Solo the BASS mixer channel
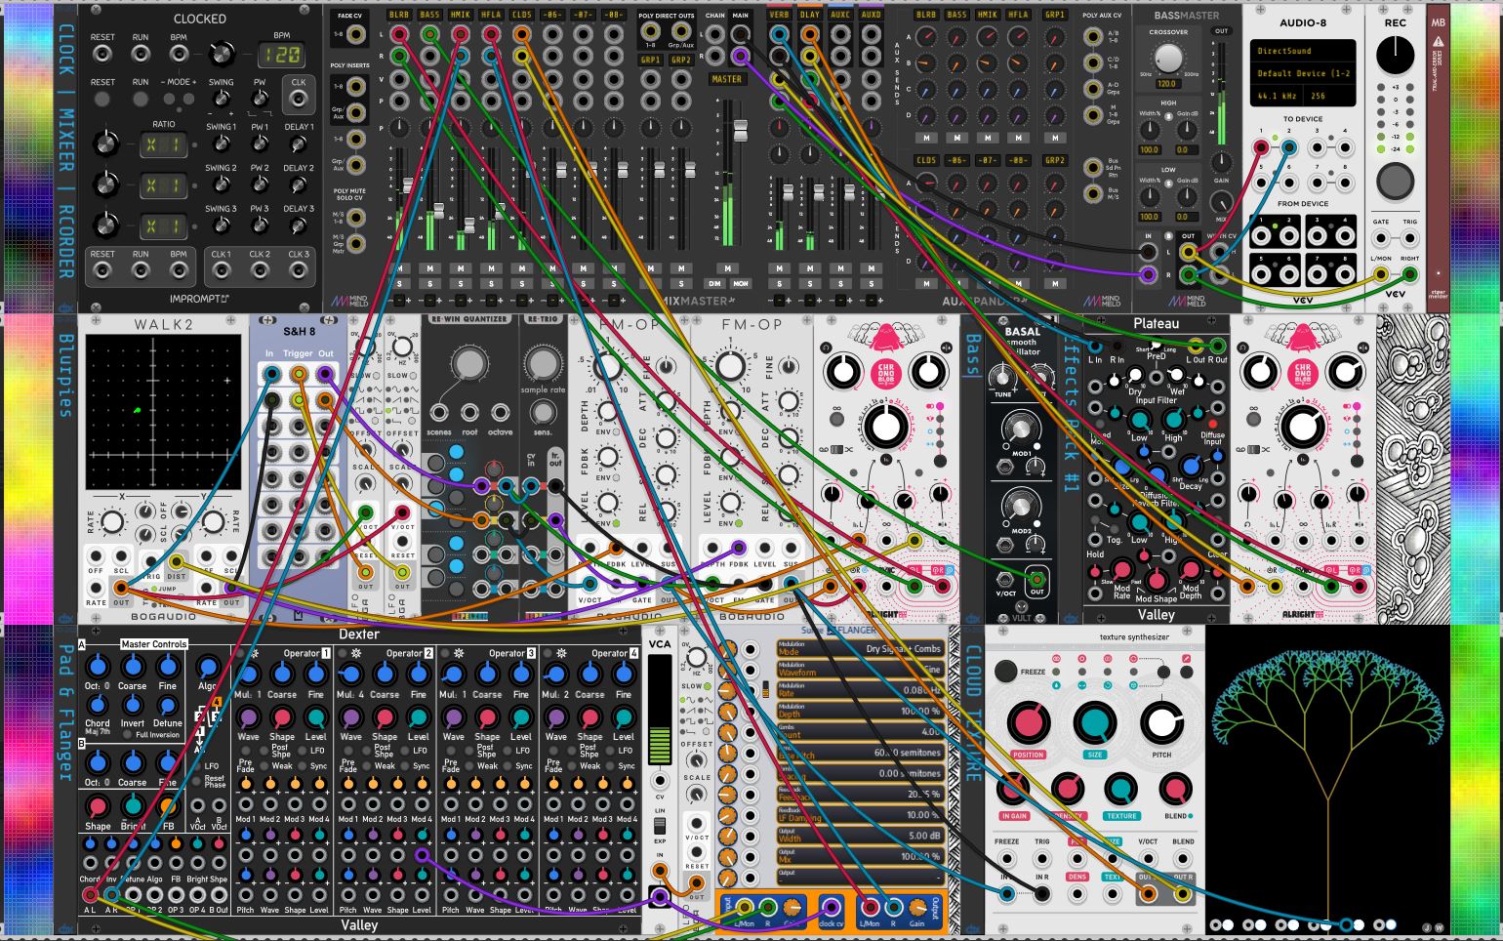 (428, 283)
